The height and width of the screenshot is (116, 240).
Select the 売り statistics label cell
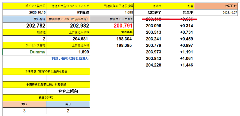(x=68, y=104)
